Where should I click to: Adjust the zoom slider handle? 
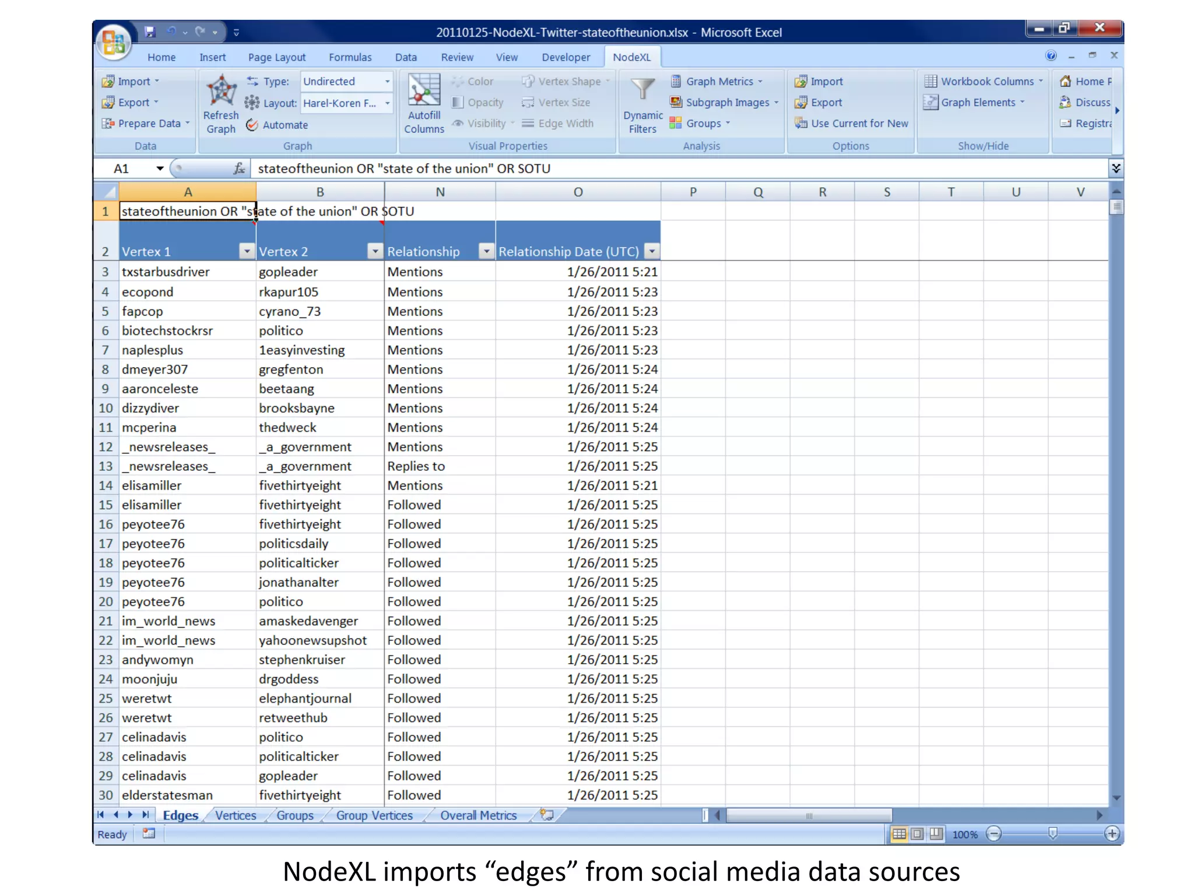pyautogui.click(x=1052, y=834)
